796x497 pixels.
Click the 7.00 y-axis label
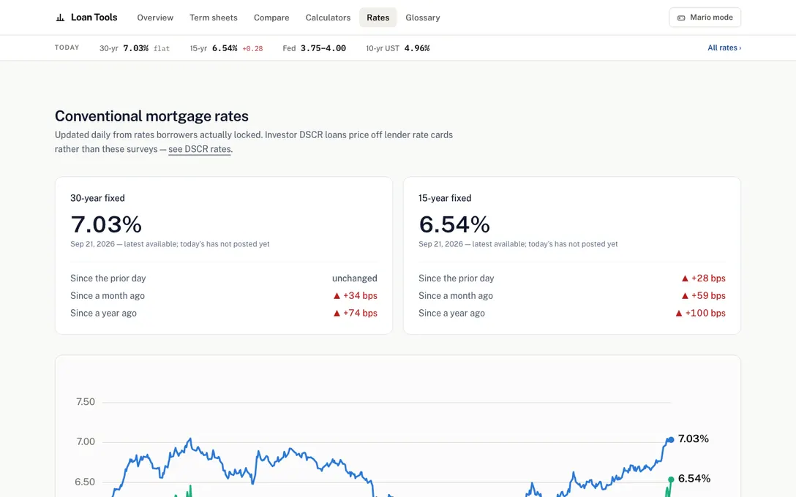[86, 441]
